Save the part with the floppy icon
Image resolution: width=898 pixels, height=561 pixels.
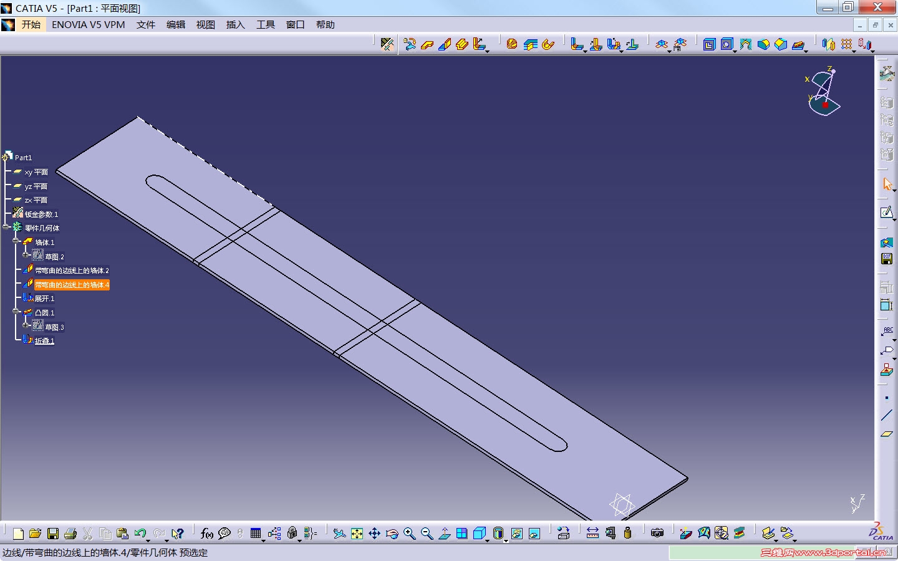tap(53, 533)
